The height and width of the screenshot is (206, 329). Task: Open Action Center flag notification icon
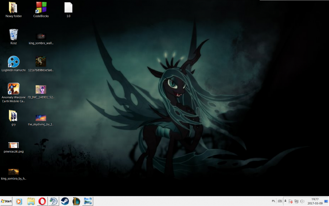coord(291,201)
